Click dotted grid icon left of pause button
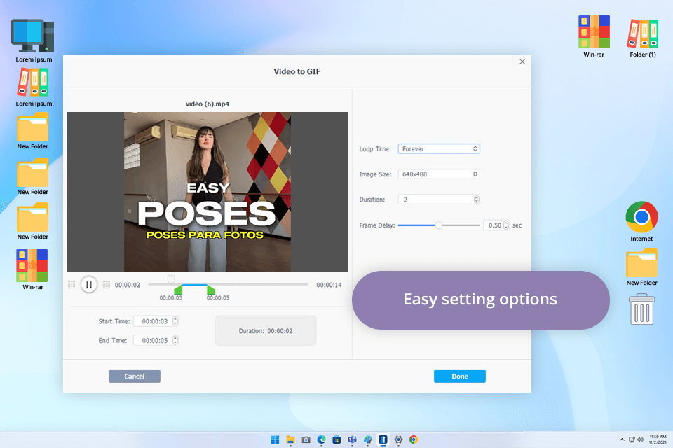Viewport: 673px width, 448px height. (x=72, y=285)
